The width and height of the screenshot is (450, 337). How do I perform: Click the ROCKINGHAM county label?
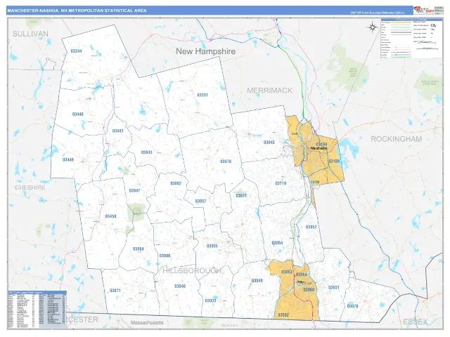point(397,139)
